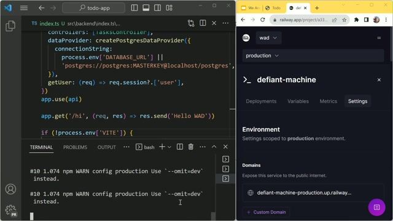Open Chrome profile avatar
The image size is (393, 221).
click(376, 20)
